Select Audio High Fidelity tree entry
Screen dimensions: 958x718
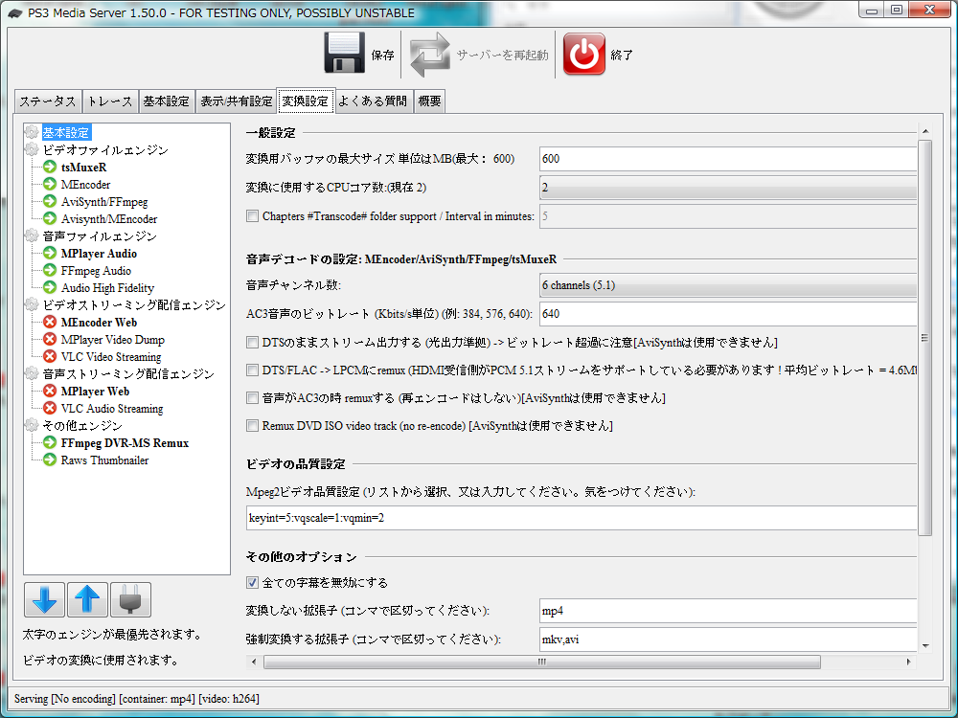(107, 287)
